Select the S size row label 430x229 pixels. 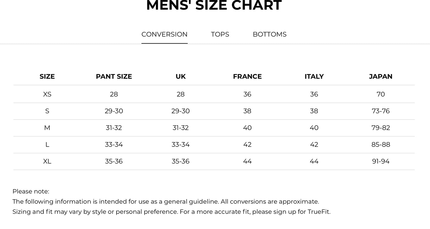47,111
